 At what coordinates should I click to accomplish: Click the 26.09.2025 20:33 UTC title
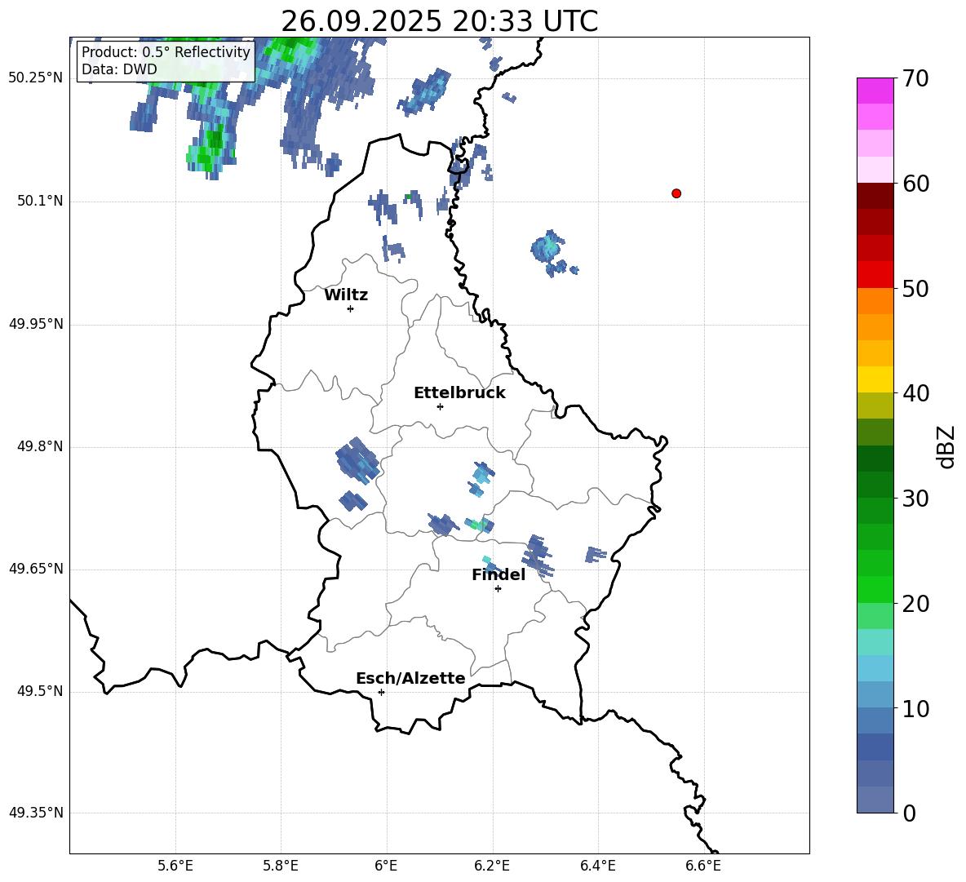click(x=439, y=21)
